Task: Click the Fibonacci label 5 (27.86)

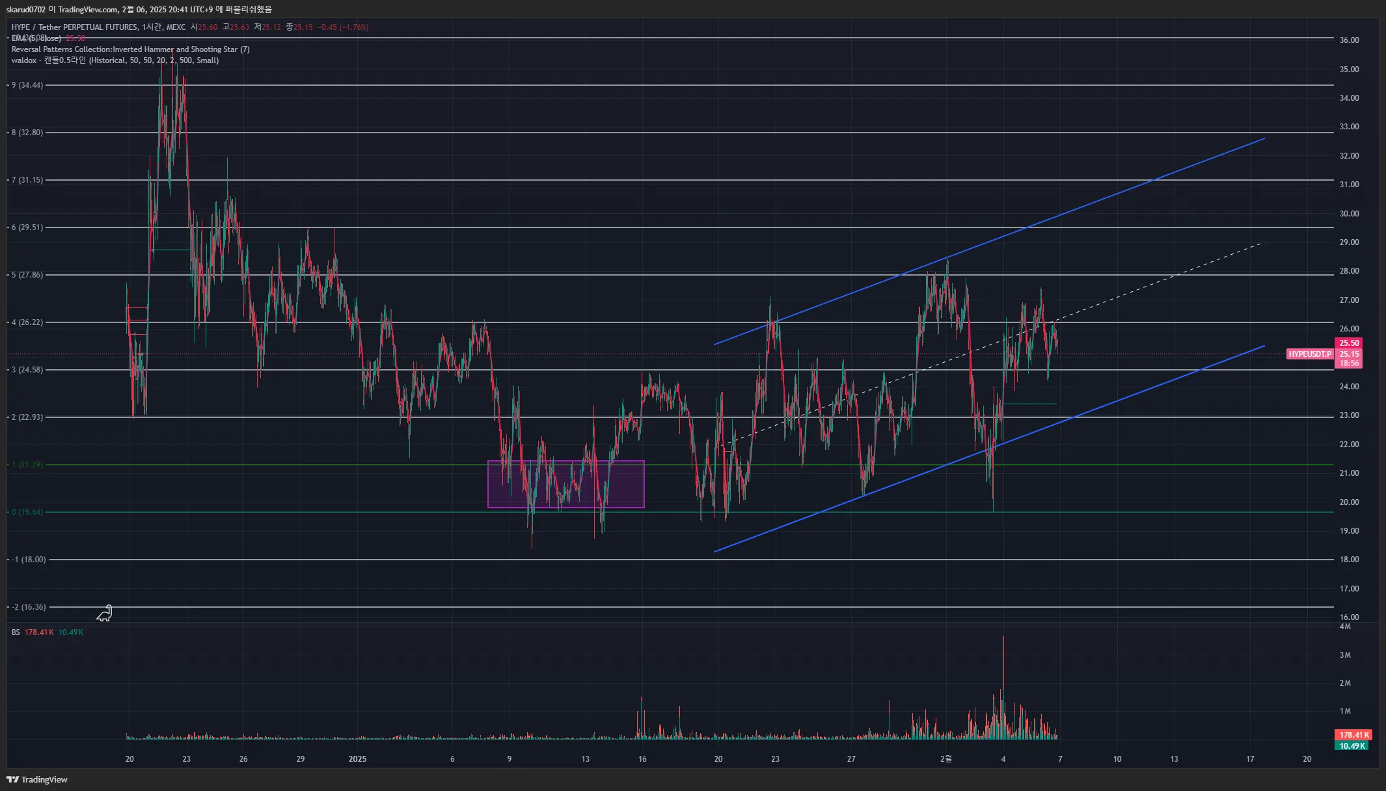Action: click(27, 275)
